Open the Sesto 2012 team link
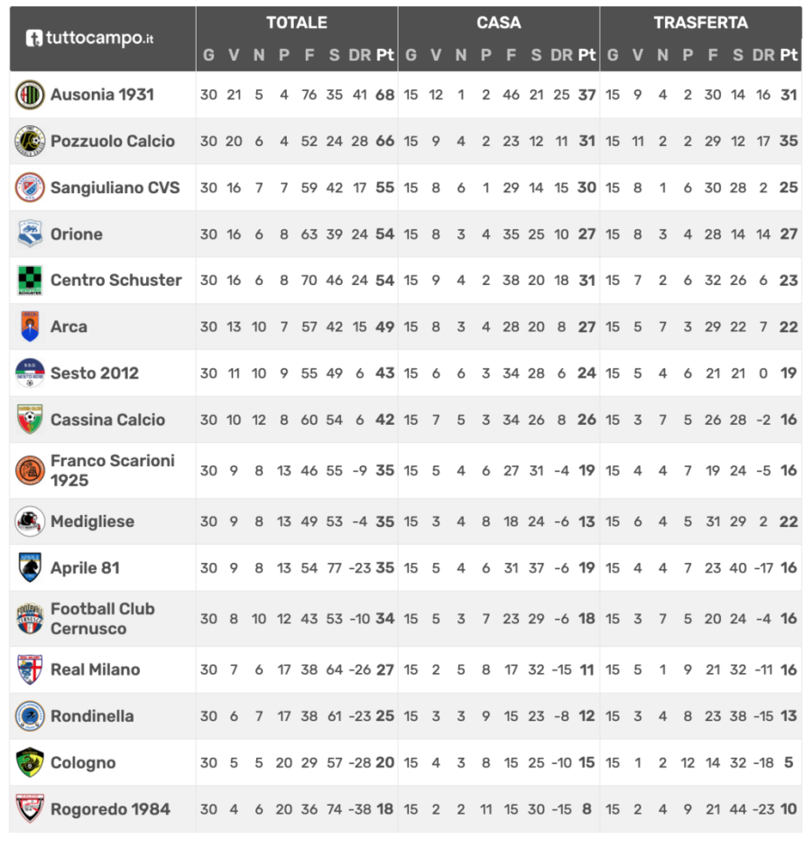This screenshot has height=848, width=812. (95, 373)
